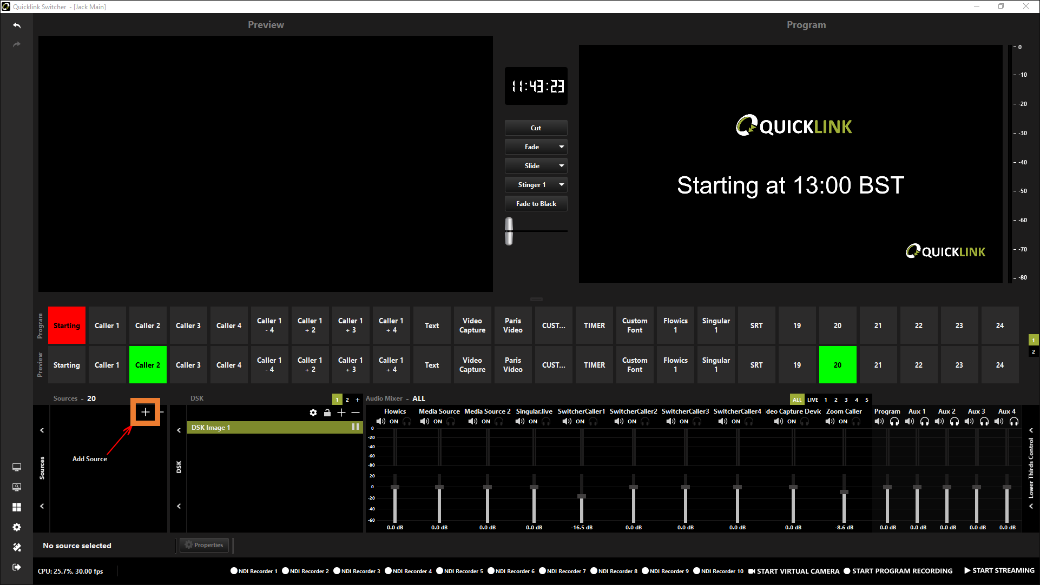This screenshot has width=1040, height=585.
Task: Select the LIVE audio mixer tab
Action: tap(813, 400)
